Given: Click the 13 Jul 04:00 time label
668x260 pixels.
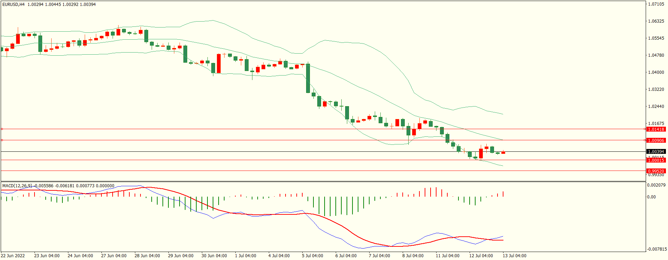Looking at the screenshot, I should coord(514,256).
